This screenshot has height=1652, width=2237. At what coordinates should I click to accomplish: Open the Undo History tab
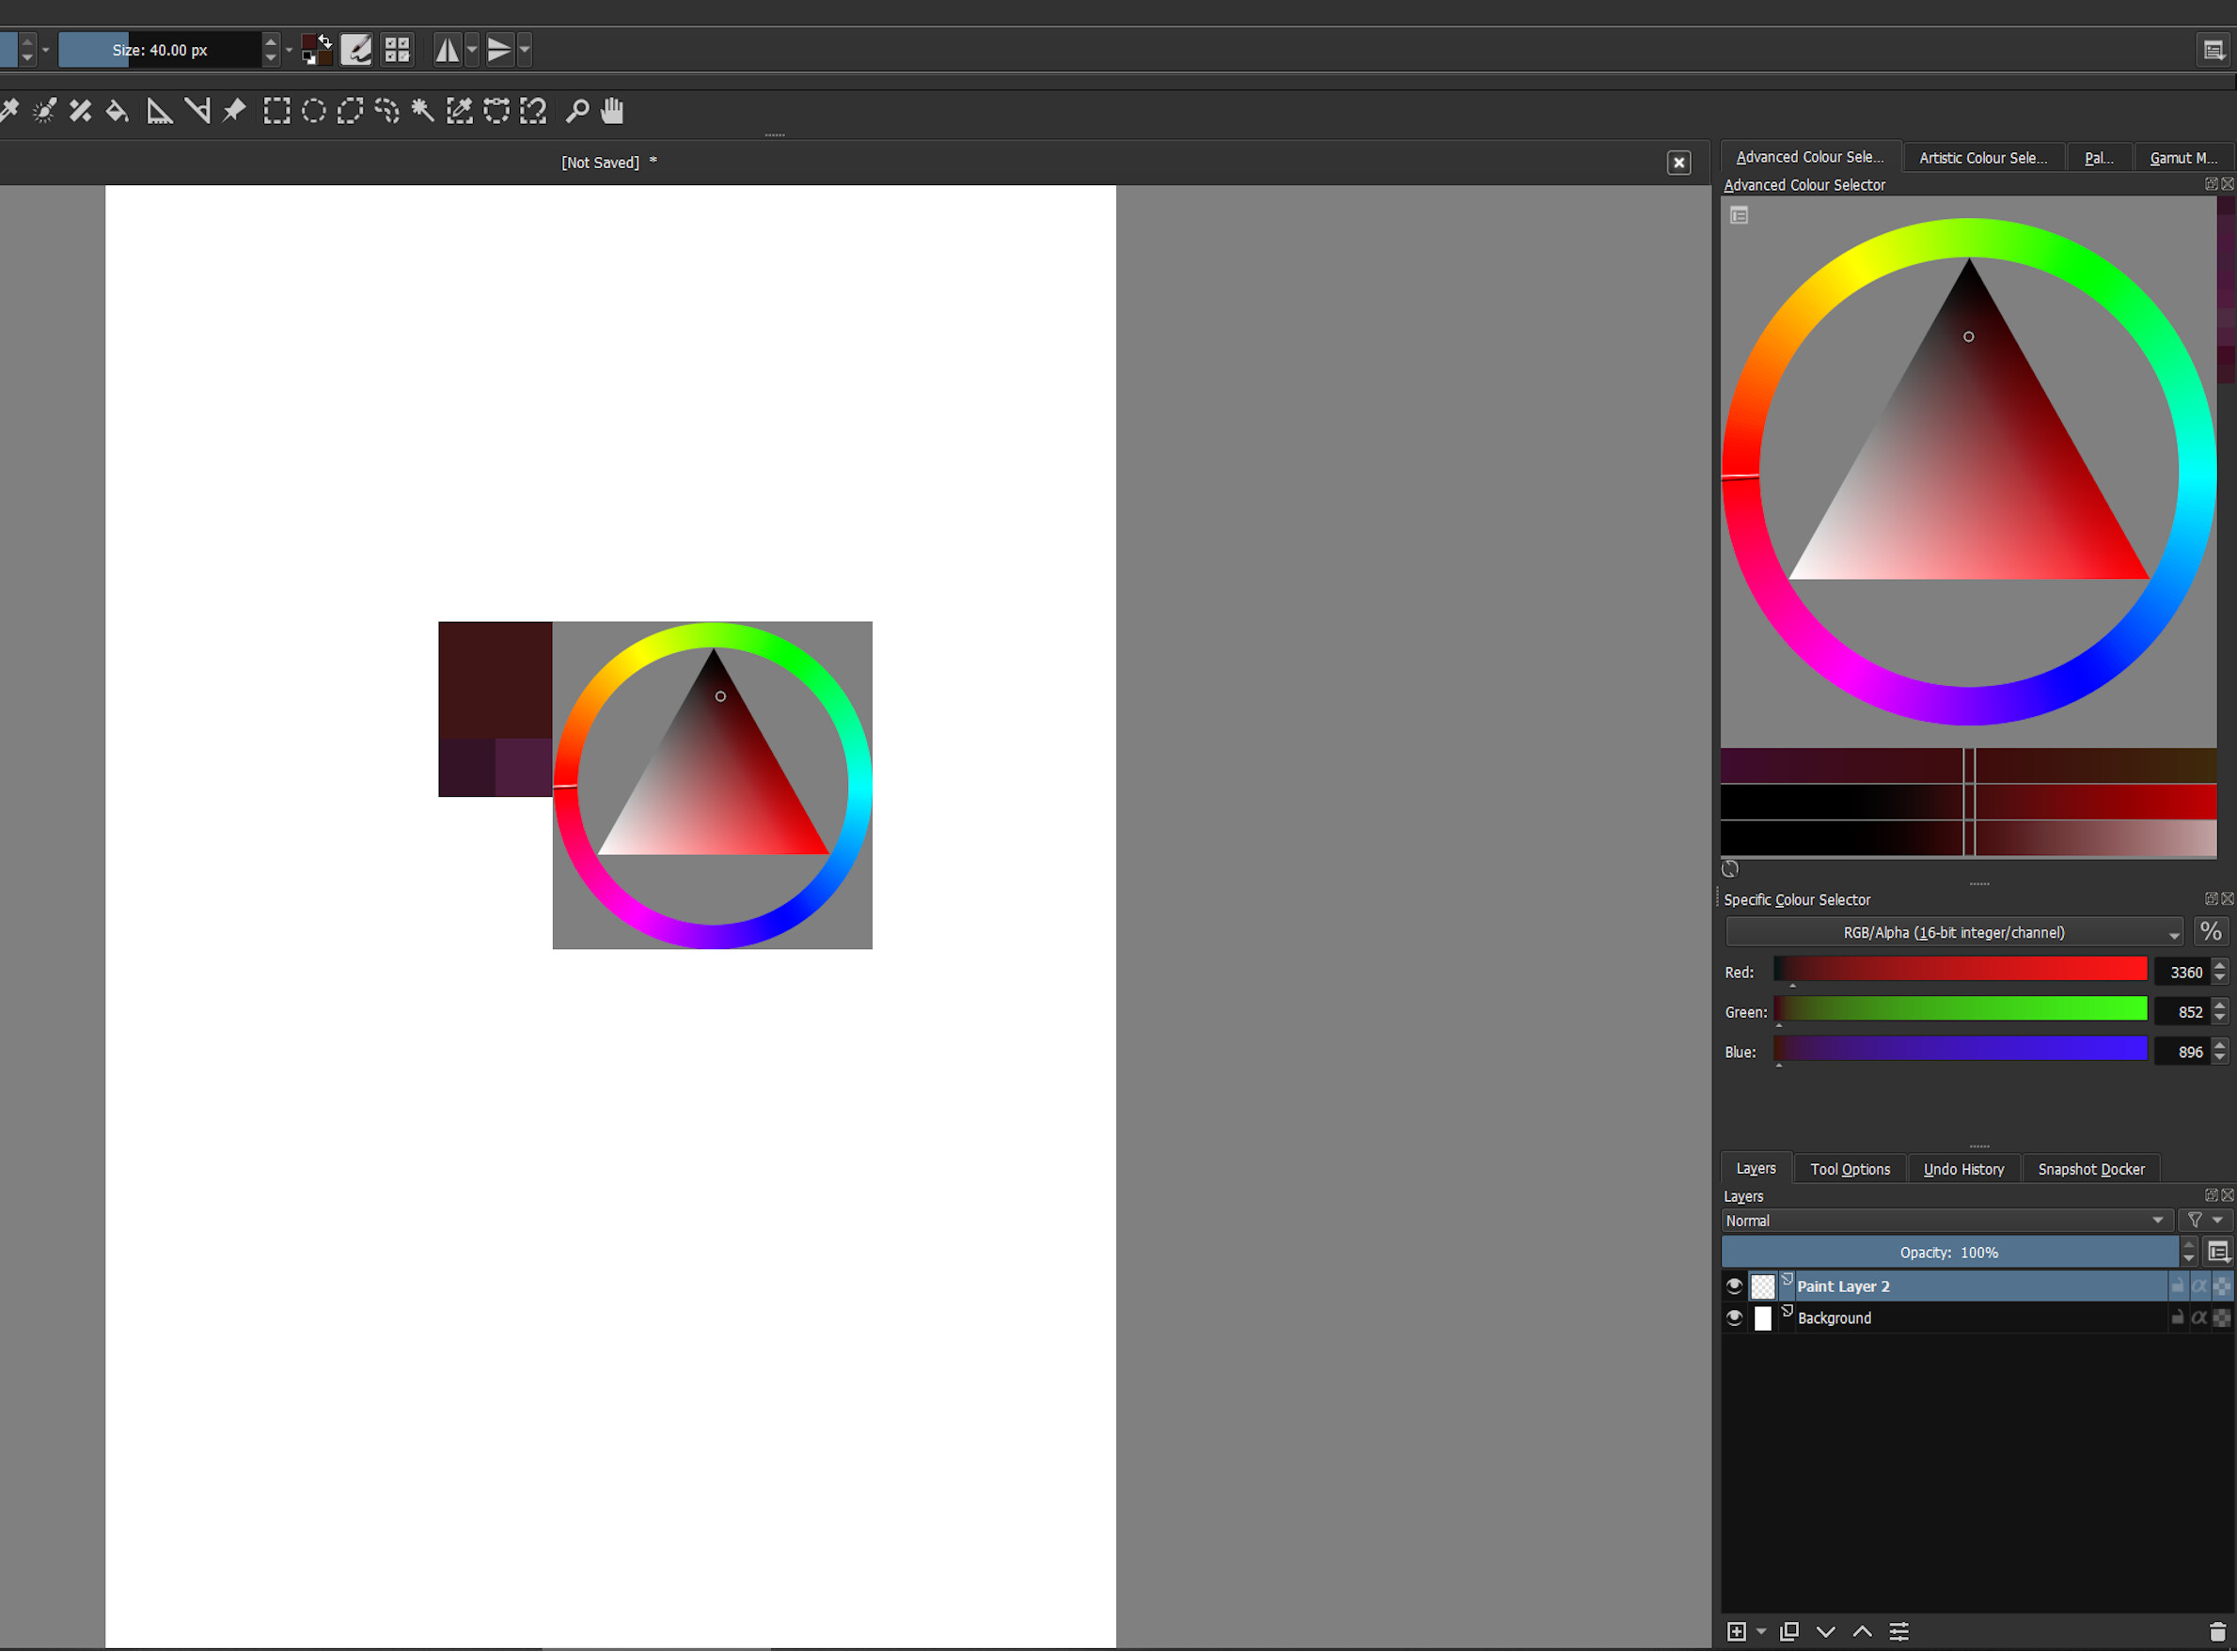(1962, 1168)
